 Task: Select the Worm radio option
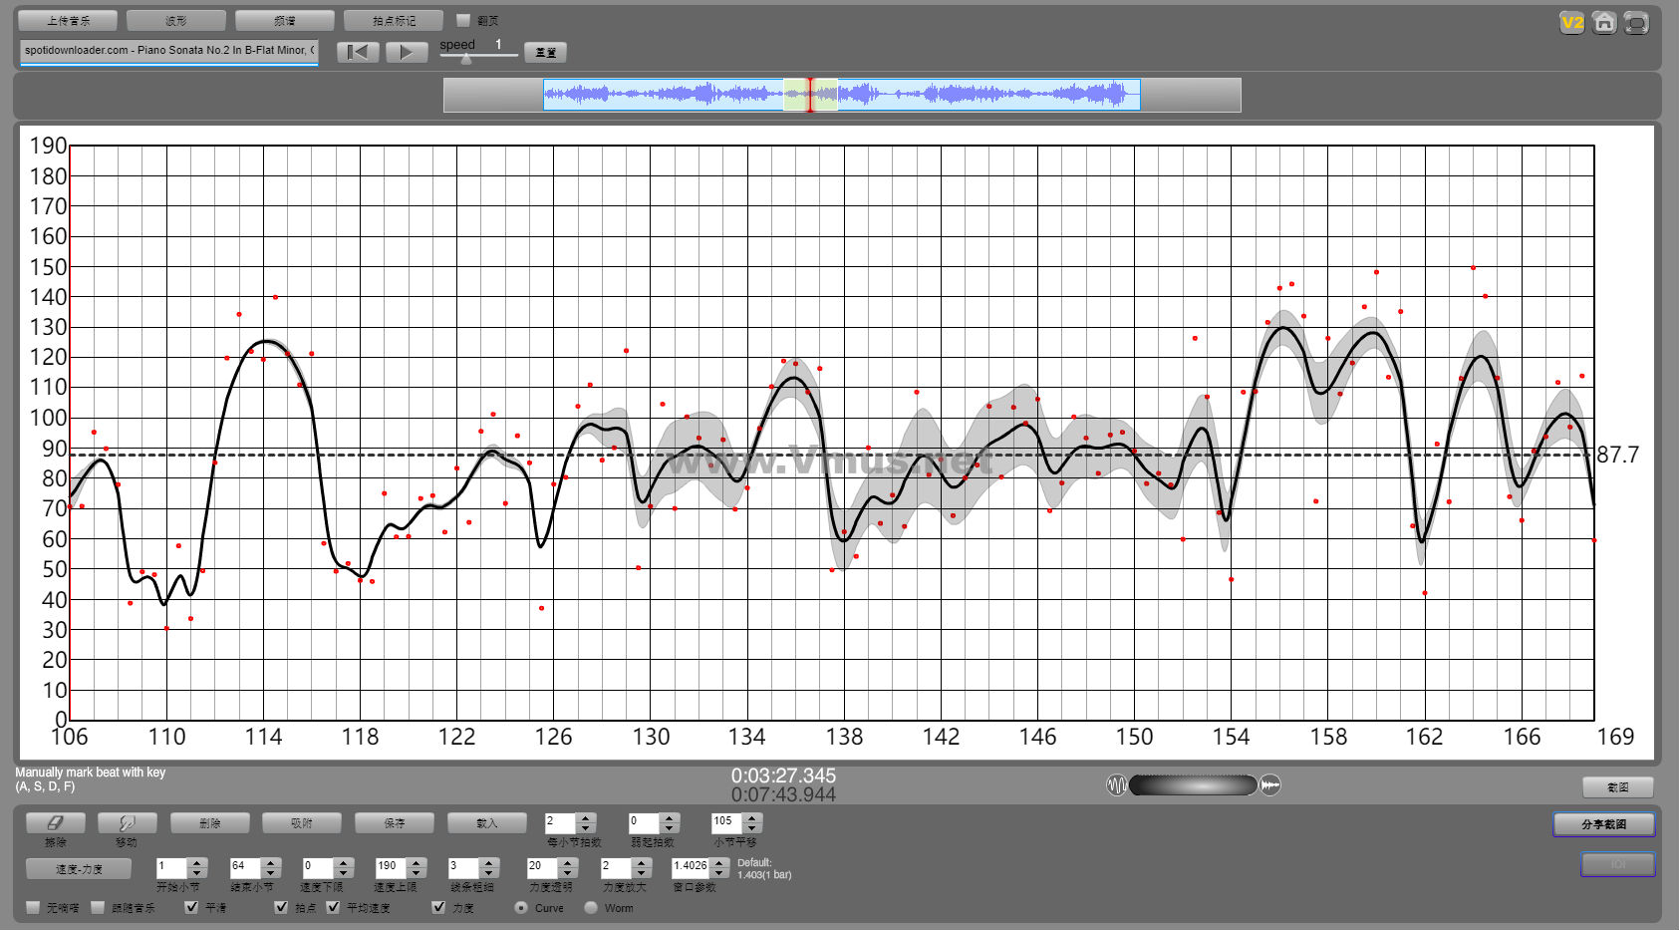point(591,907)
